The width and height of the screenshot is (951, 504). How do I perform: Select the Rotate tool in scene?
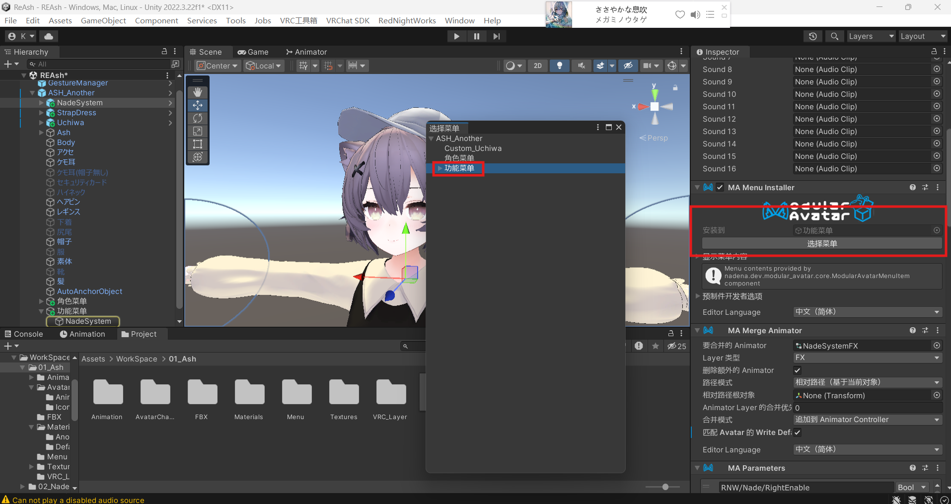click(x=198, y=118)
